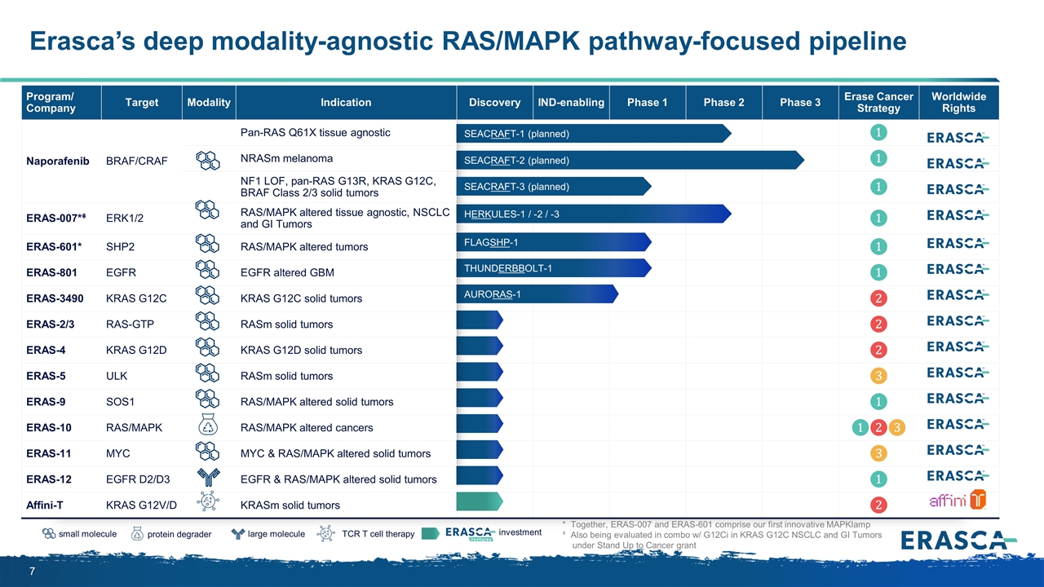Click the large Erasca logo in the slide footer
The width and height of the screenshot is (1044, 587).
coord(958,540)
